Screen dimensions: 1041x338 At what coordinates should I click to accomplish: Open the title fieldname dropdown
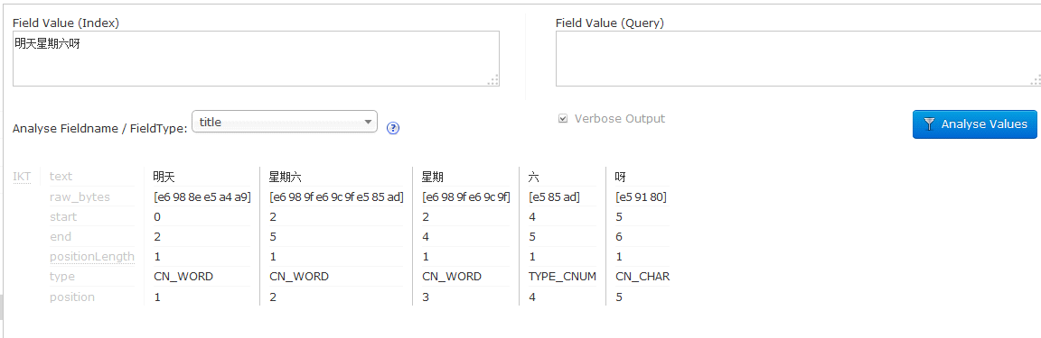coord(284,122)
